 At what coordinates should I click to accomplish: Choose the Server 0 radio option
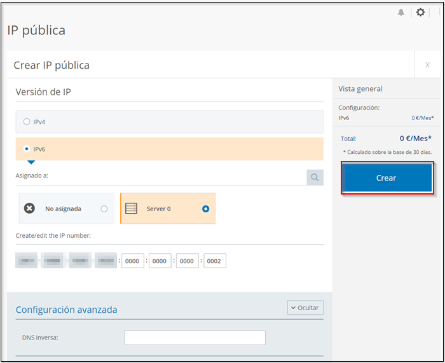click(206, 209)
